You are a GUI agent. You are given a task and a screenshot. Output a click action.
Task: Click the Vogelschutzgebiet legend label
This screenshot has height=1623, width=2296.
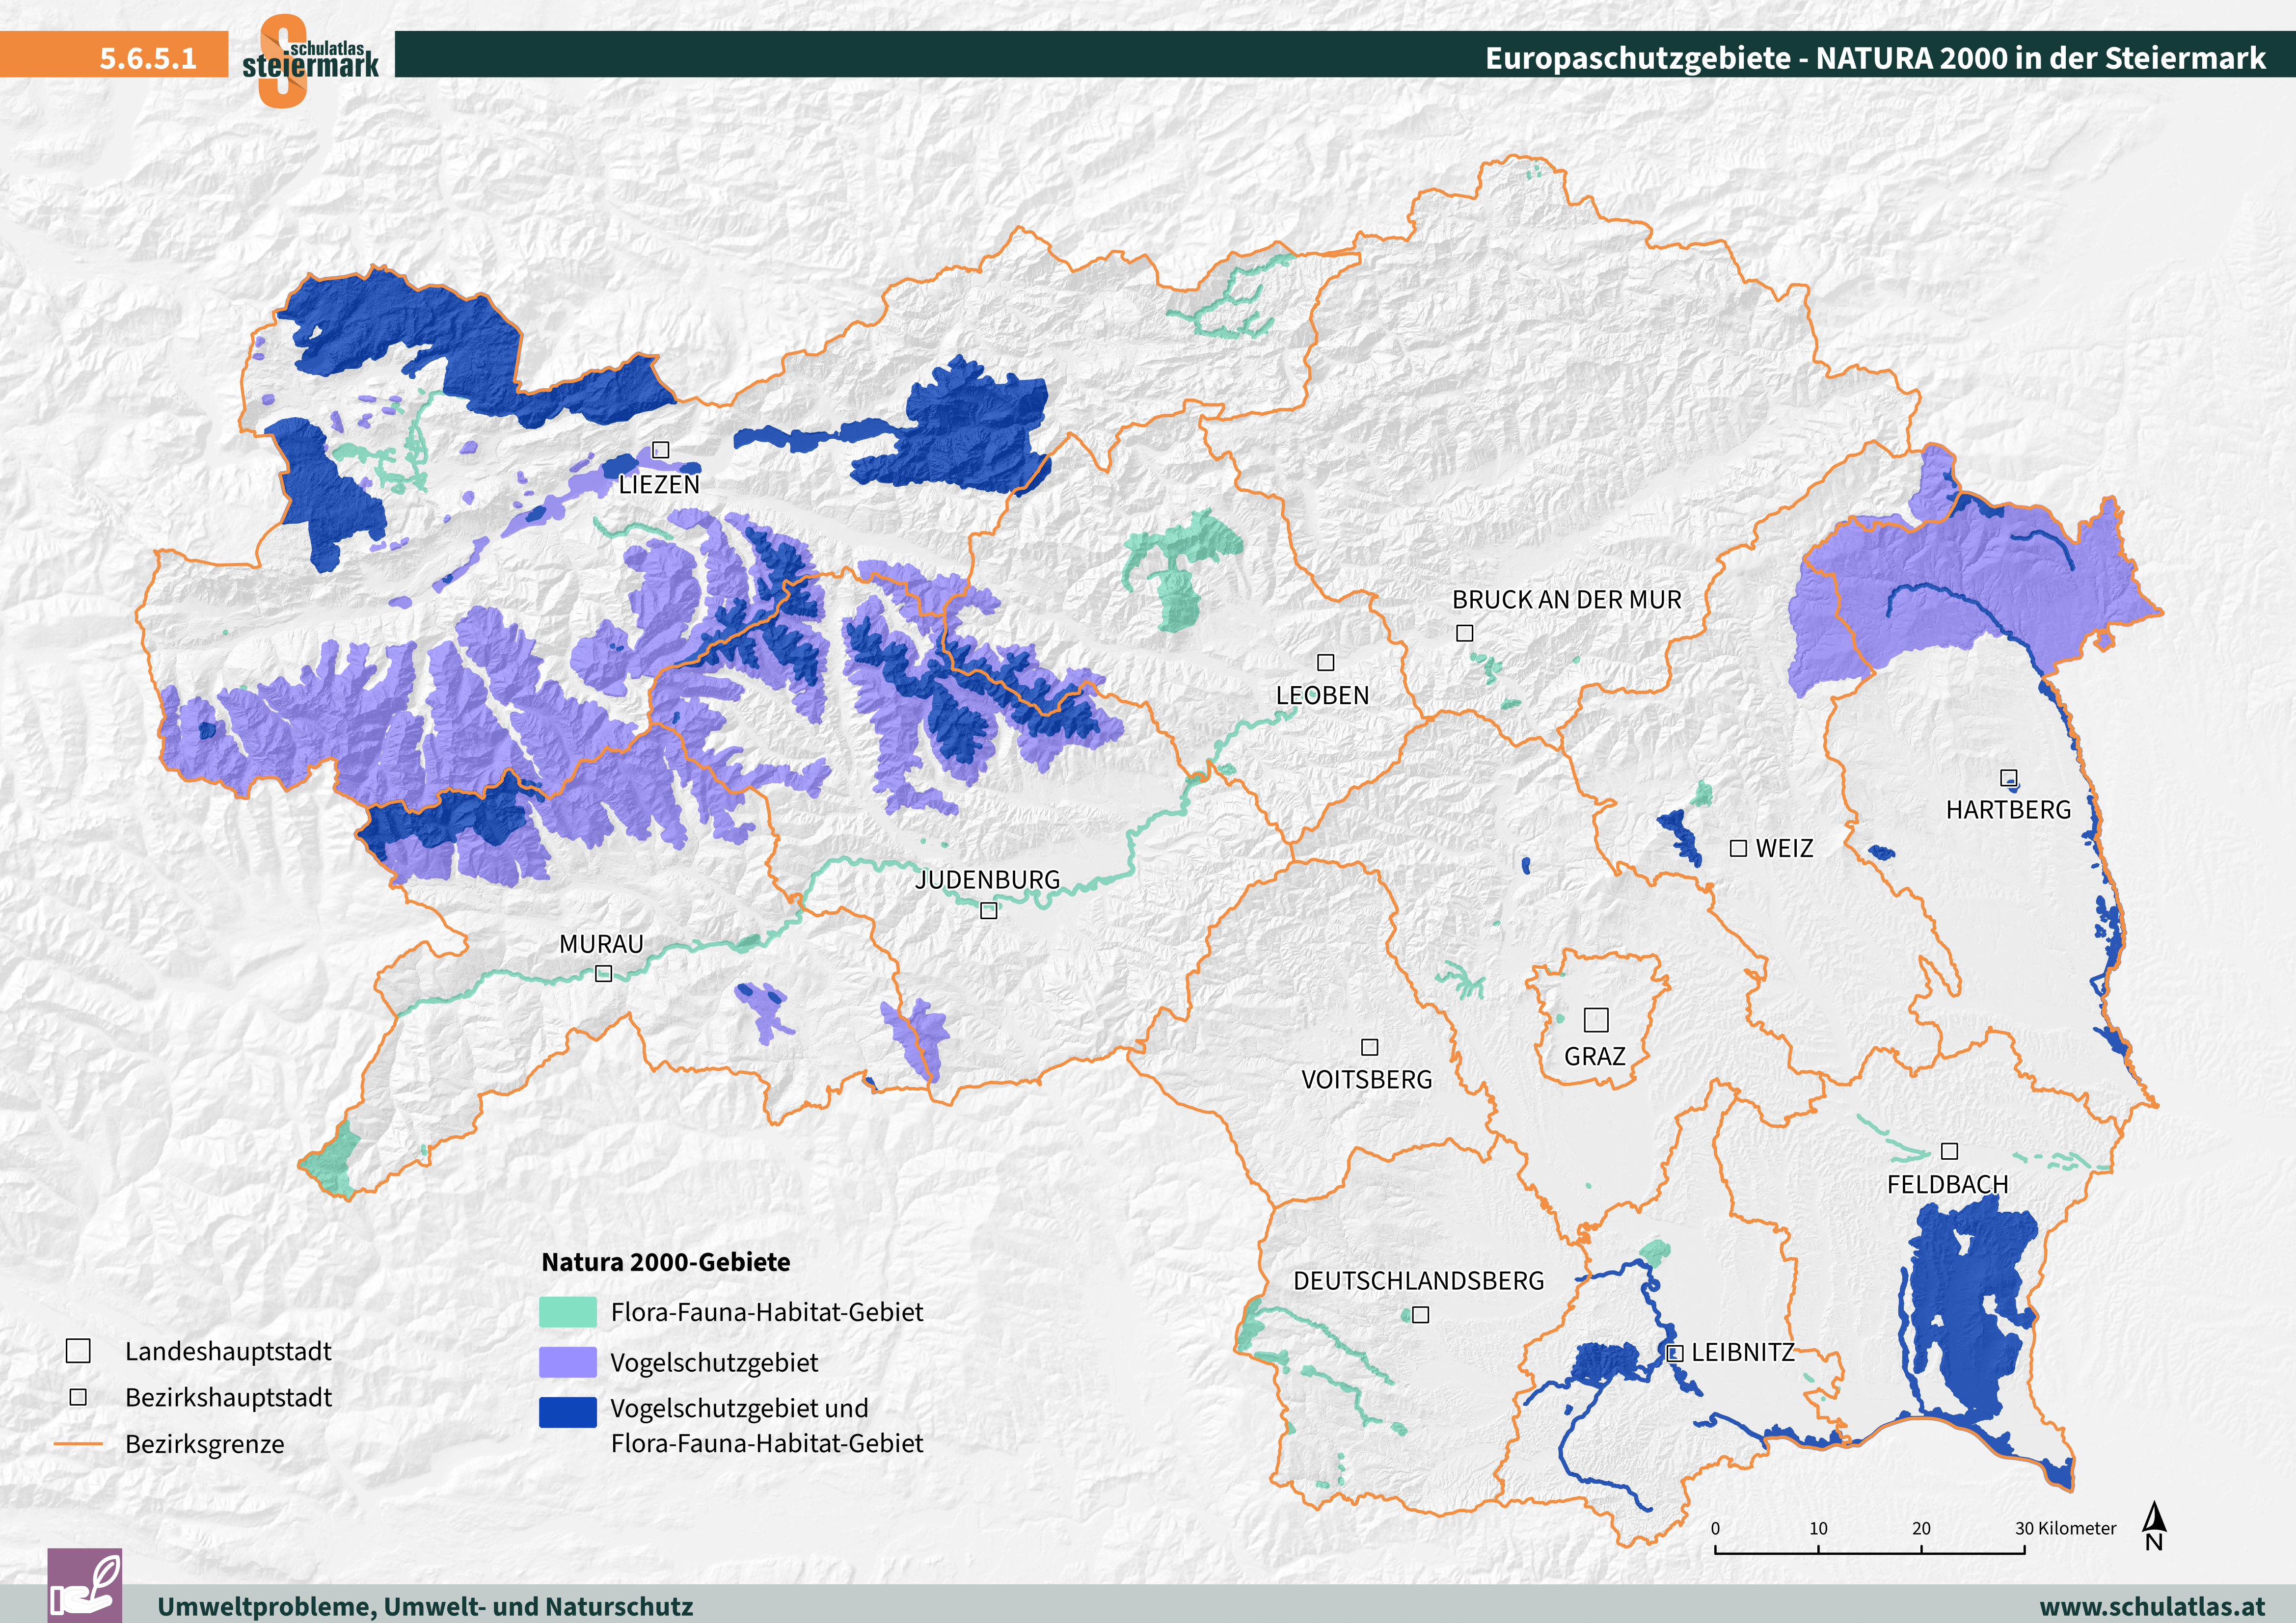pyautogui.click(x=714, y=1363)
